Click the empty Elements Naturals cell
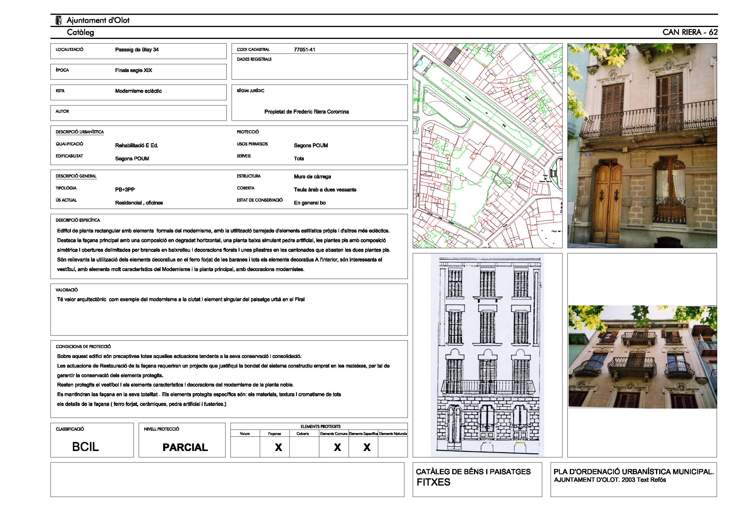The height and width of the screenshot is (510, 730). 393,447
